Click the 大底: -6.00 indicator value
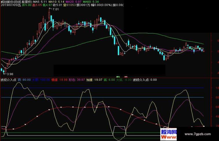This screenshot has height=141, width=219. 124,80
